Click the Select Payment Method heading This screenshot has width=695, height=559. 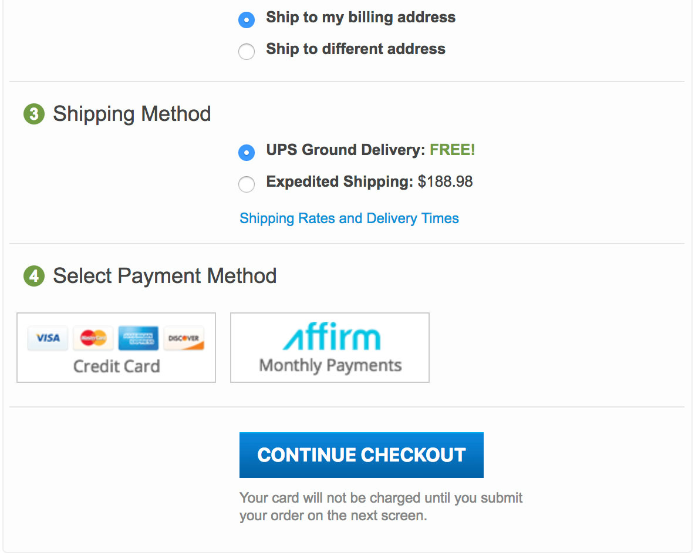coord(165,277)
